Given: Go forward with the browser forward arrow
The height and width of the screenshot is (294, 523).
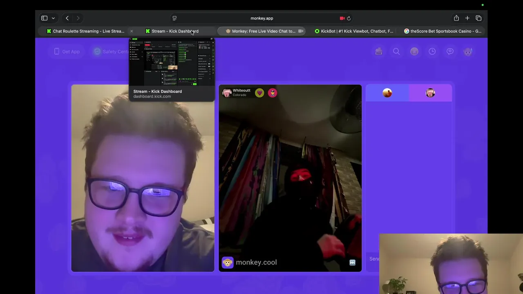Looking at the screenshot, I should pos(78,18).
